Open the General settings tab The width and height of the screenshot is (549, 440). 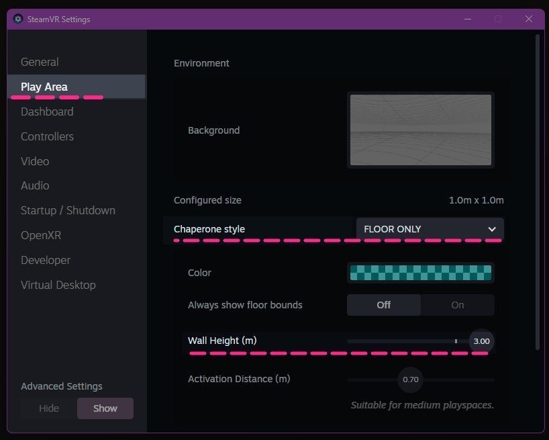(40, 62)
